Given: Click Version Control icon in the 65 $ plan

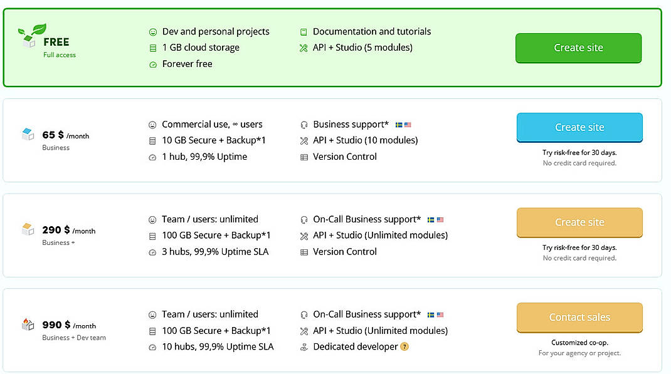Looking at the screenshot, I should (x=304, y=157).
